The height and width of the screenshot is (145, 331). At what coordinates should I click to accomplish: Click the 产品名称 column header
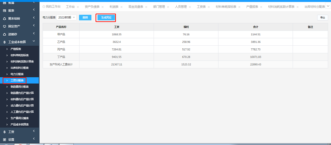61,27
